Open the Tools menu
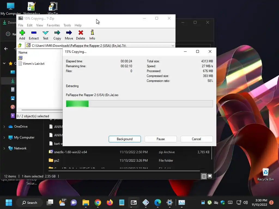 click(67, 25)
